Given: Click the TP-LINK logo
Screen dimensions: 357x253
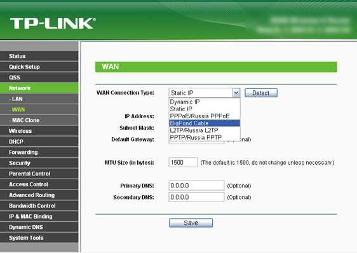Looking at the screenshot, I should [x=53, y=24].
